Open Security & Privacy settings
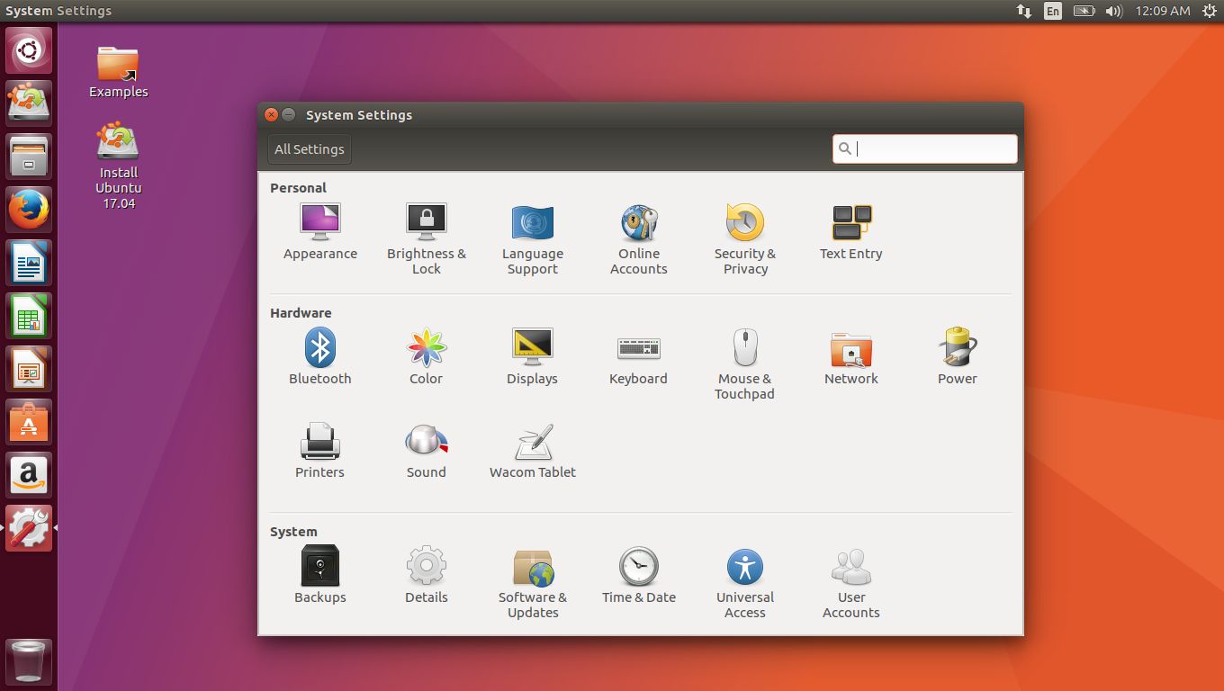 745,239
